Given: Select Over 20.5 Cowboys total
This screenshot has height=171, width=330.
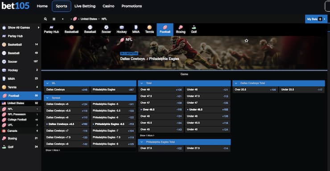Looking at the screenshot, I should (255, 90).
